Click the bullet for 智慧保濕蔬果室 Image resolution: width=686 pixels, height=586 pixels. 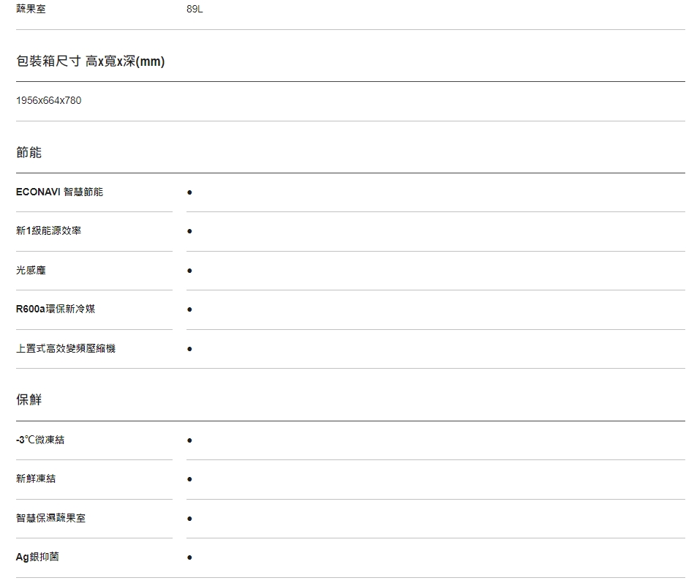click(189, 519)
